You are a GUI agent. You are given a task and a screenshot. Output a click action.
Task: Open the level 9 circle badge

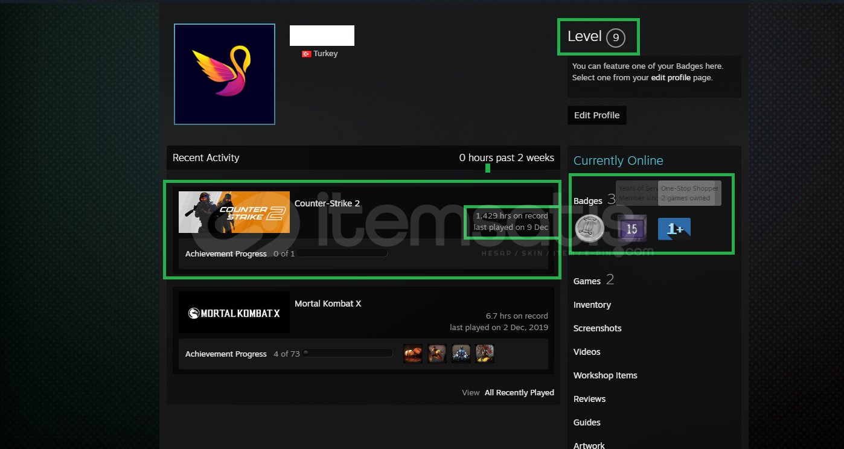616,37
